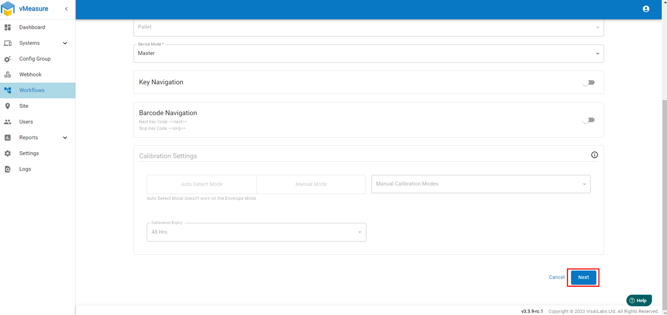Click the Users people icon
The image size is (667, 315).
[x=7, y=122]
